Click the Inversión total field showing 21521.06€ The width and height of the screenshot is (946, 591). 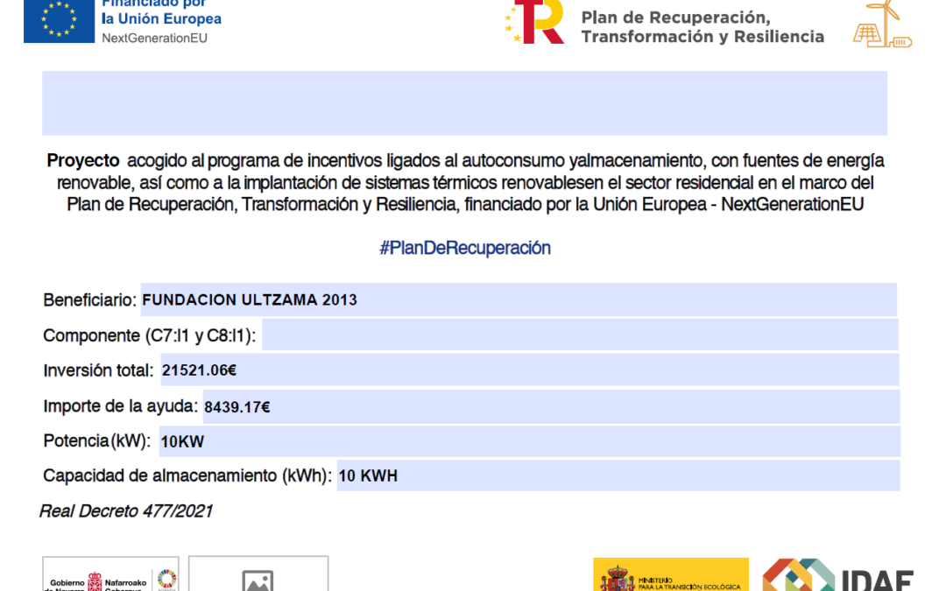[530, 369]
